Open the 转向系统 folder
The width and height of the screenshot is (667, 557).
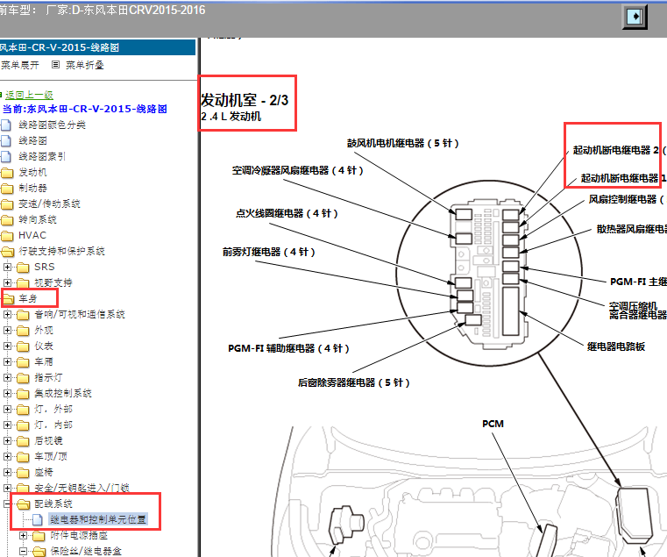coord(38,219)
